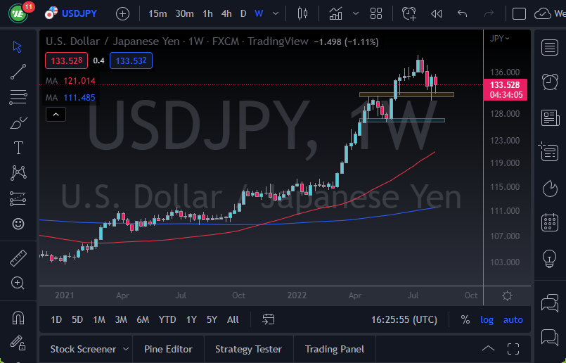Screen dimensions: 566x363
Task: Open the Strategy Tester tab
Action: (x=248, y=349)
